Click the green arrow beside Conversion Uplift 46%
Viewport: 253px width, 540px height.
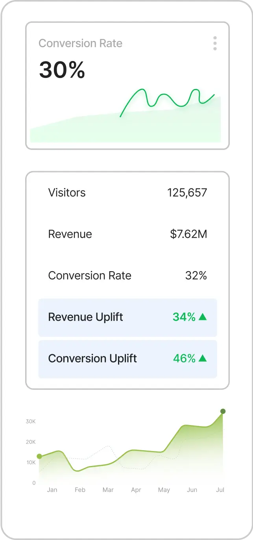(203, 358)
